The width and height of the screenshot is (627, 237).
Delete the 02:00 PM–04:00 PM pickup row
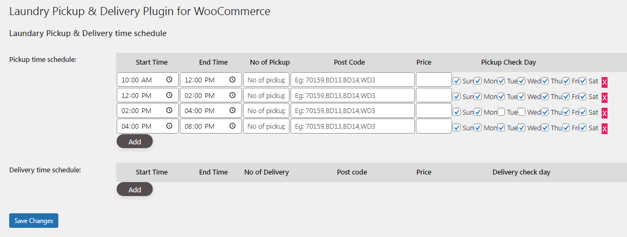tap(605, 113)
